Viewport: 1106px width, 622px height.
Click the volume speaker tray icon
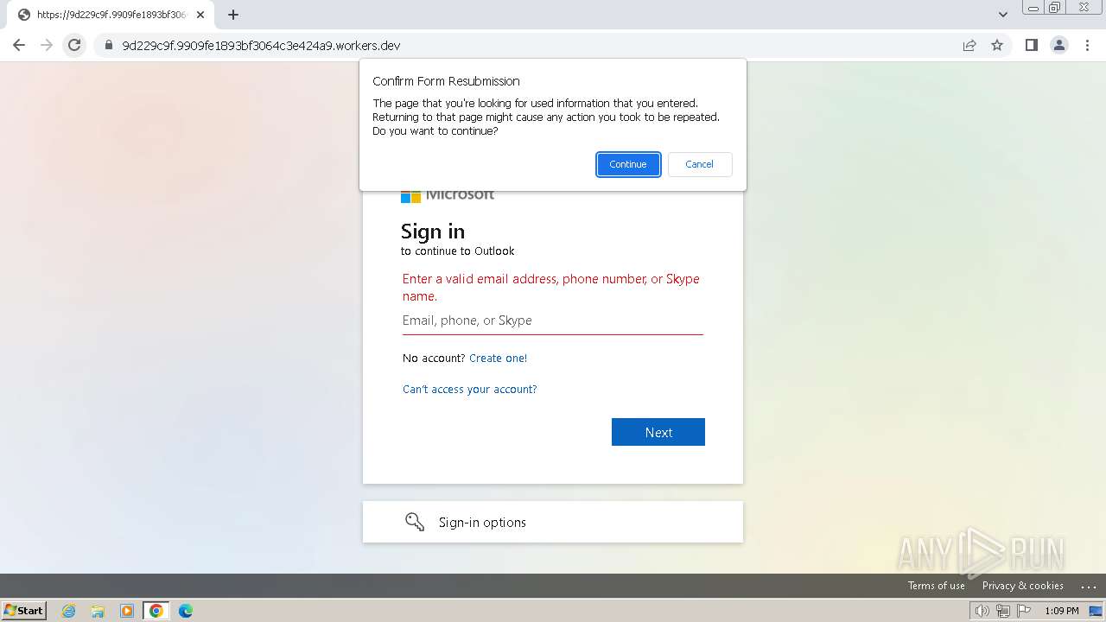pyautogui.click(x=982, y=611)
